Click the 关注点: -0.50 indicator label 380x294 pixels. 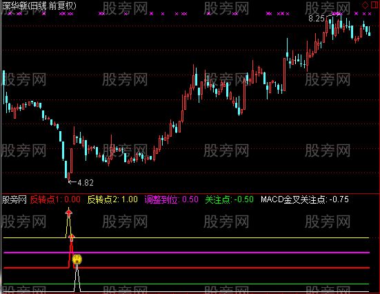pos(229,199)
